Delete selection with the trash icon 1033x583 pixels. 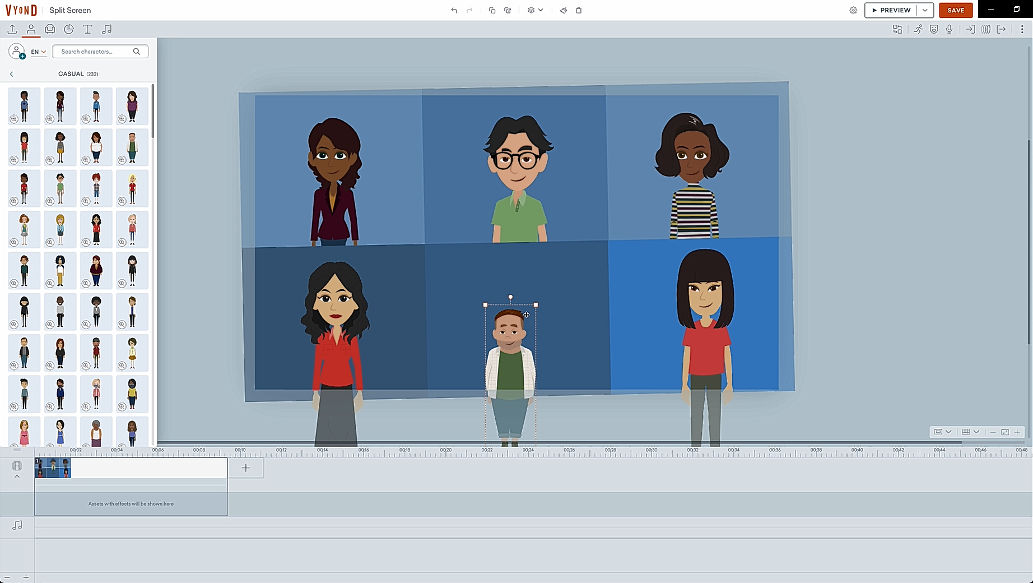click(x=579, y=10)
